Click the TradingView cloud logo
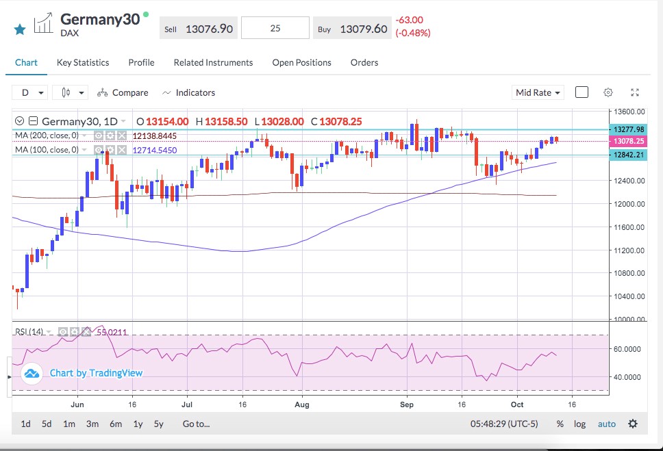Viewport: 663px width, 451px height. (x=32, y=374)
